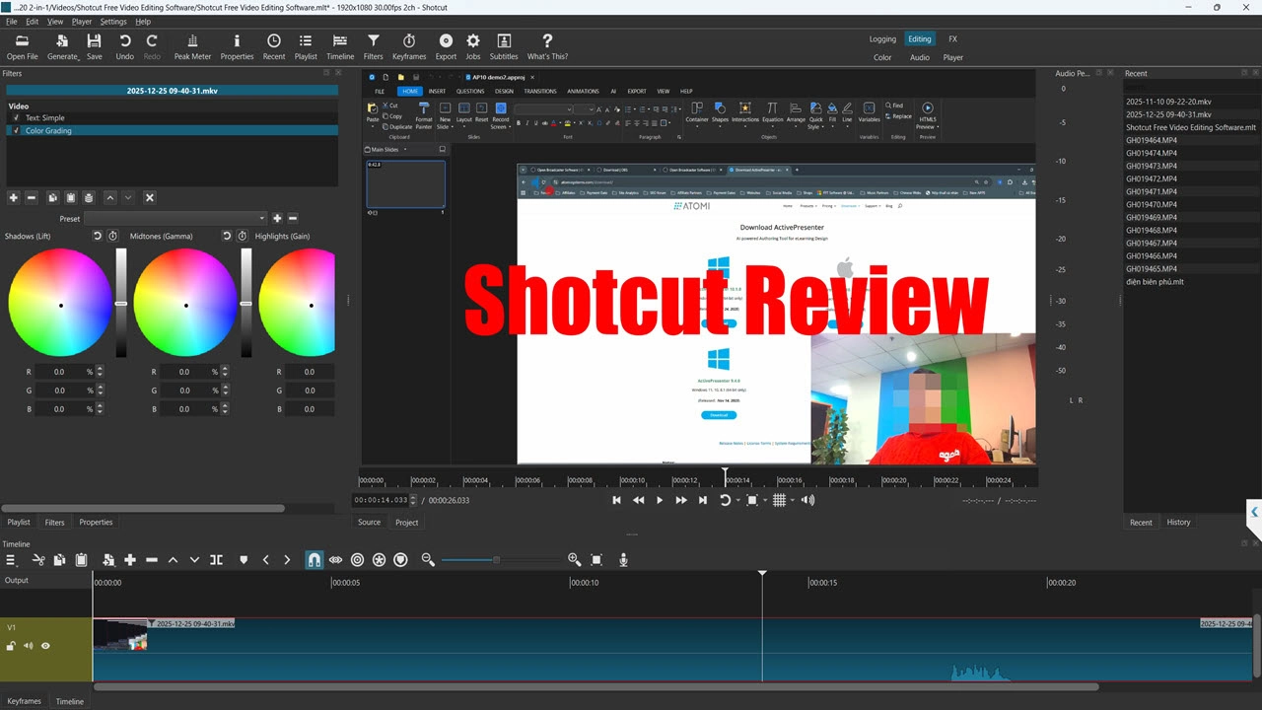The image size is (1262, 710).
Task: Switch to the Audio layout button
Action: [x=919, y=57]
